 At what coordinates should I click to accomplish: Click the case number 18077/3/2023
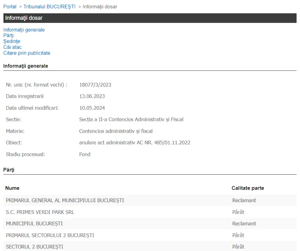[95, 85]
